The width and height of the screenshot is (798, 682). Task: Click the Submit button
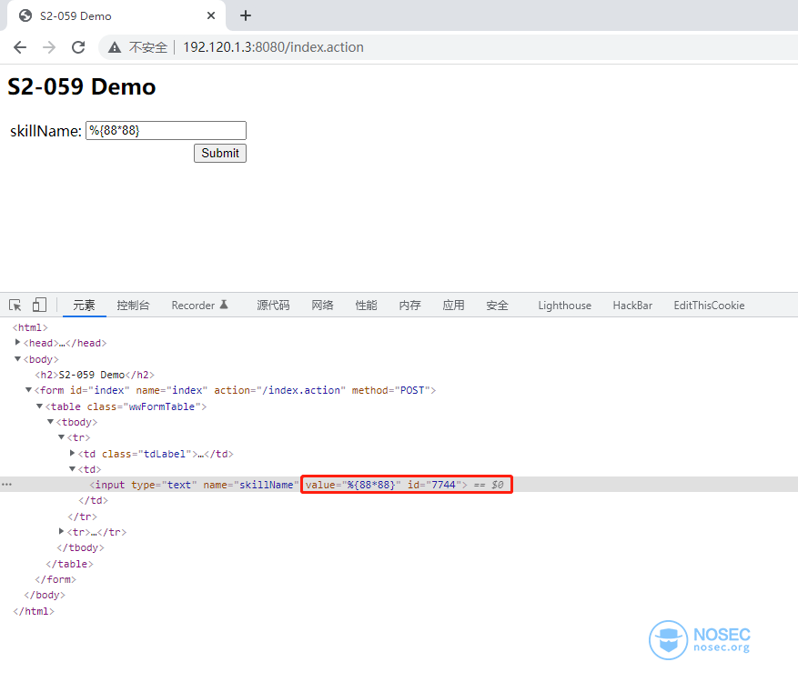pyautogui.click(x=220, y=153)
